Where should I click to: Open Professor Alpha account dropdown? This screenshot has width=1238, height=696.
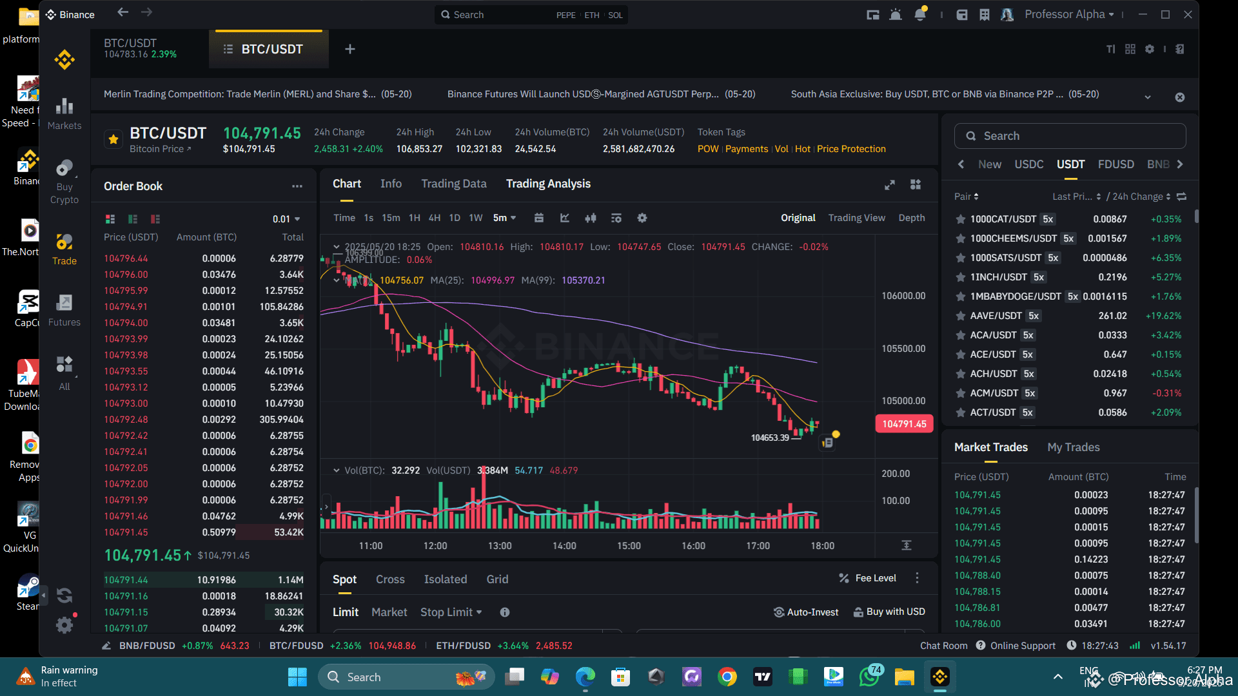(x=1070, y=14)
